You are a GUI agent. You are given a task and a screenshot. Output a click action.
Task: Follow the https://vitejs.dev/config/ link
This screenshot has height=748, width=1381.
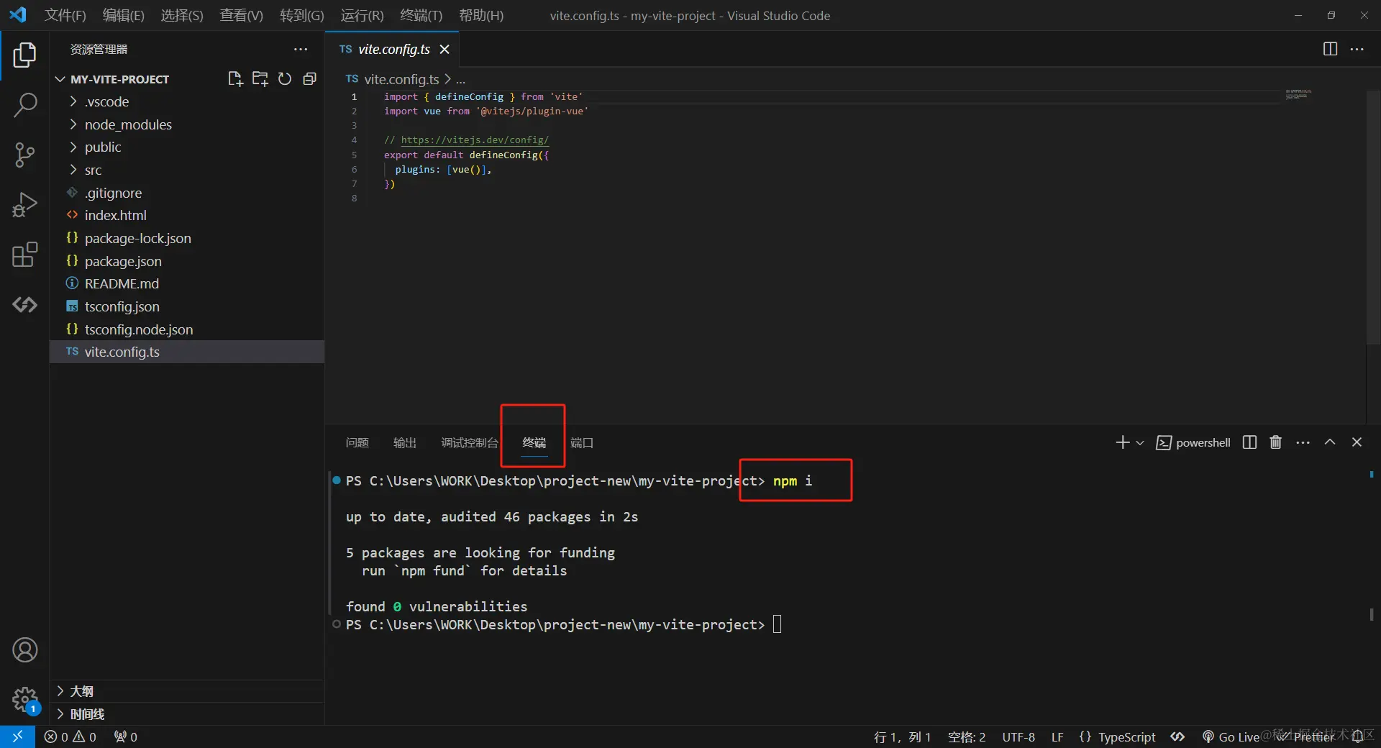[475, 140]
